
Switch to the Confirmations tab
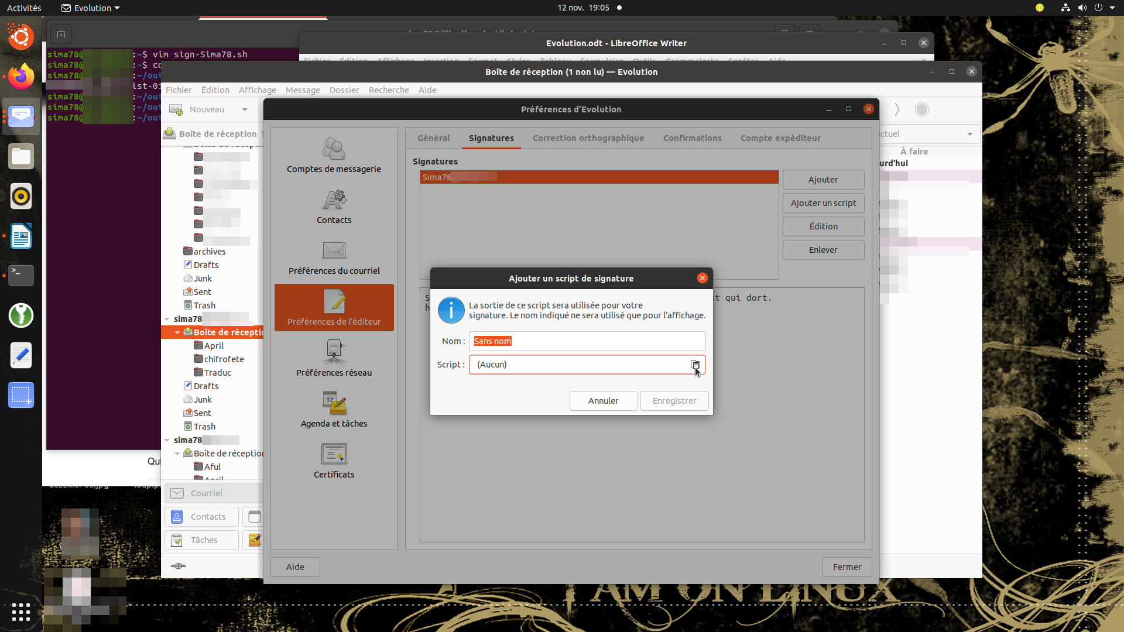(x=692, y=138)
